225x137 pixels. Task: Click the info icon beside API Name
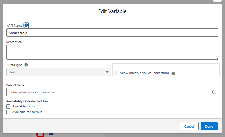pyautogui.click(x=26, y=25)
